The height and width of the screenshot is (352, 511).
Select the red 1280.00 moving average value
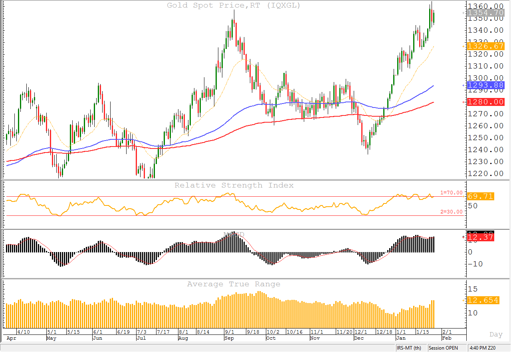tap(486, 102)
